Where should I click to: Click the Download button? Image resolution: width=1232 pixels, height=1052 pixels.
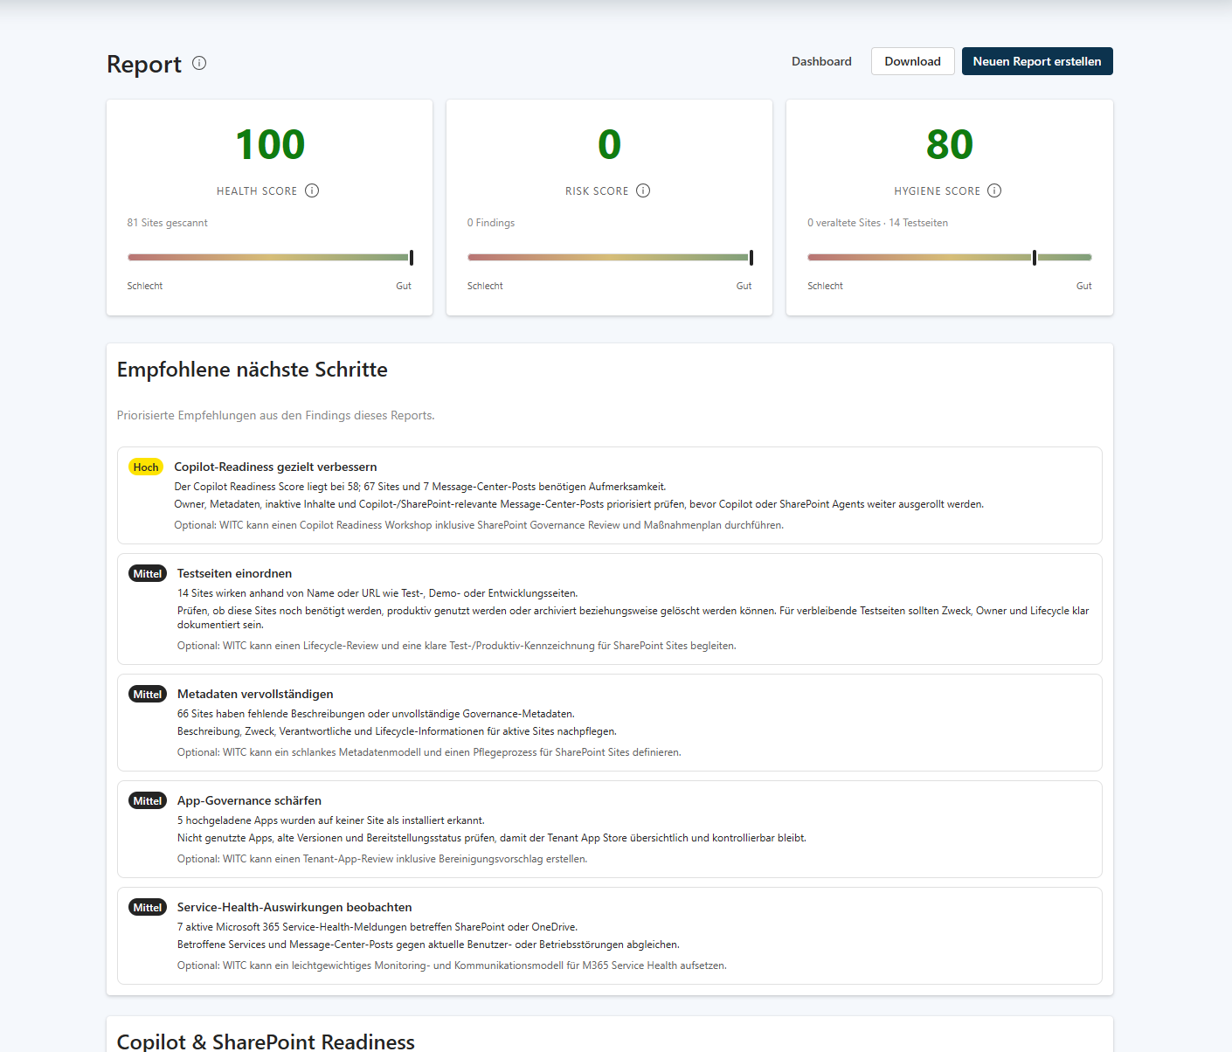(x=912, y=61)
